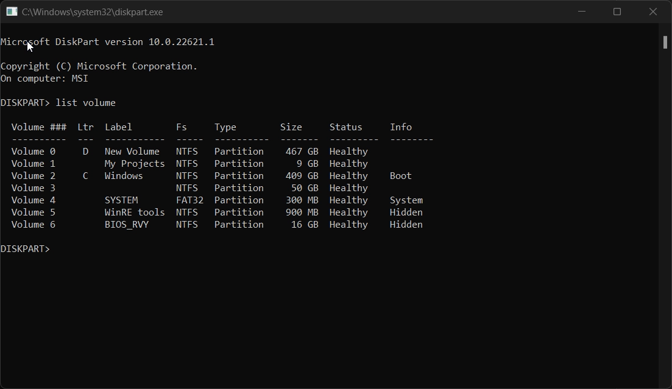Click 'Volume 2' in the volume list
This screenshot has width=672, height=389.
(34, 176)
